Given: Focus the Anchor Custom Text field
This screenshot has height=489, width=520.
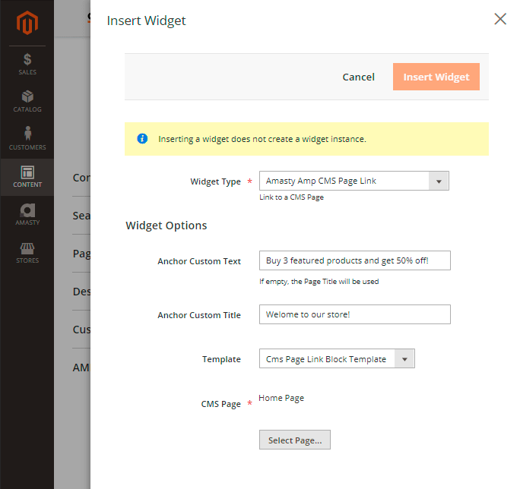Looking at the screenshot, I should tap(354, 260).
